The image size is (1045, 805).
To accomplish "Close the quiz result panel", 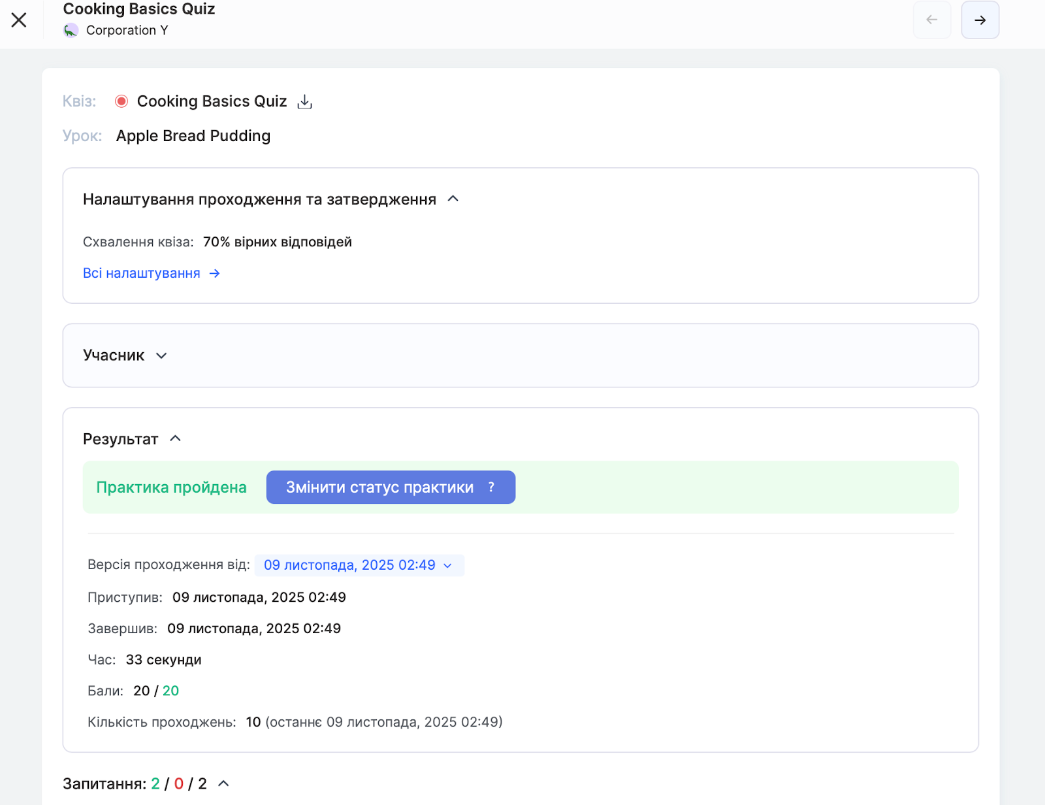I will pyautogui.click(x=19, y=20).
